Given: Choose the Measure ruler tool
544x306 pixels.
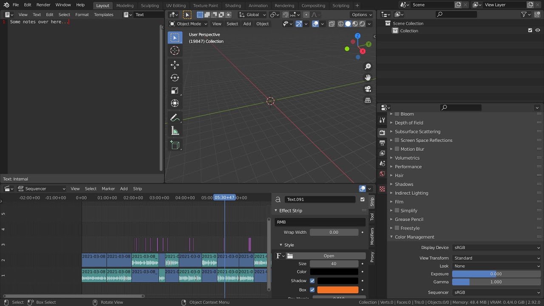Looking at the screenshot, I should coord(175,130).
